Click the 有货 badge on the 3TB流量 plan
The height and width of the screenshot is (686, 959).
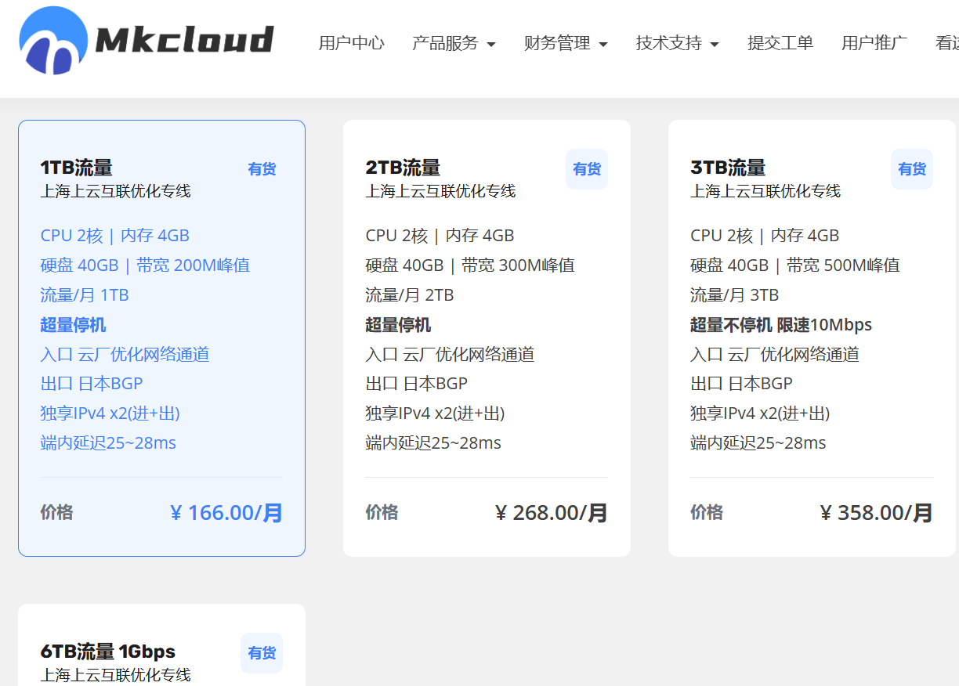pyautogui.click(x=911, y=169)
